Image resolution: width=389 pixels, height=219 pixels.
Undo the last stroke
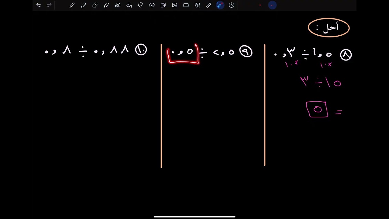39,5
